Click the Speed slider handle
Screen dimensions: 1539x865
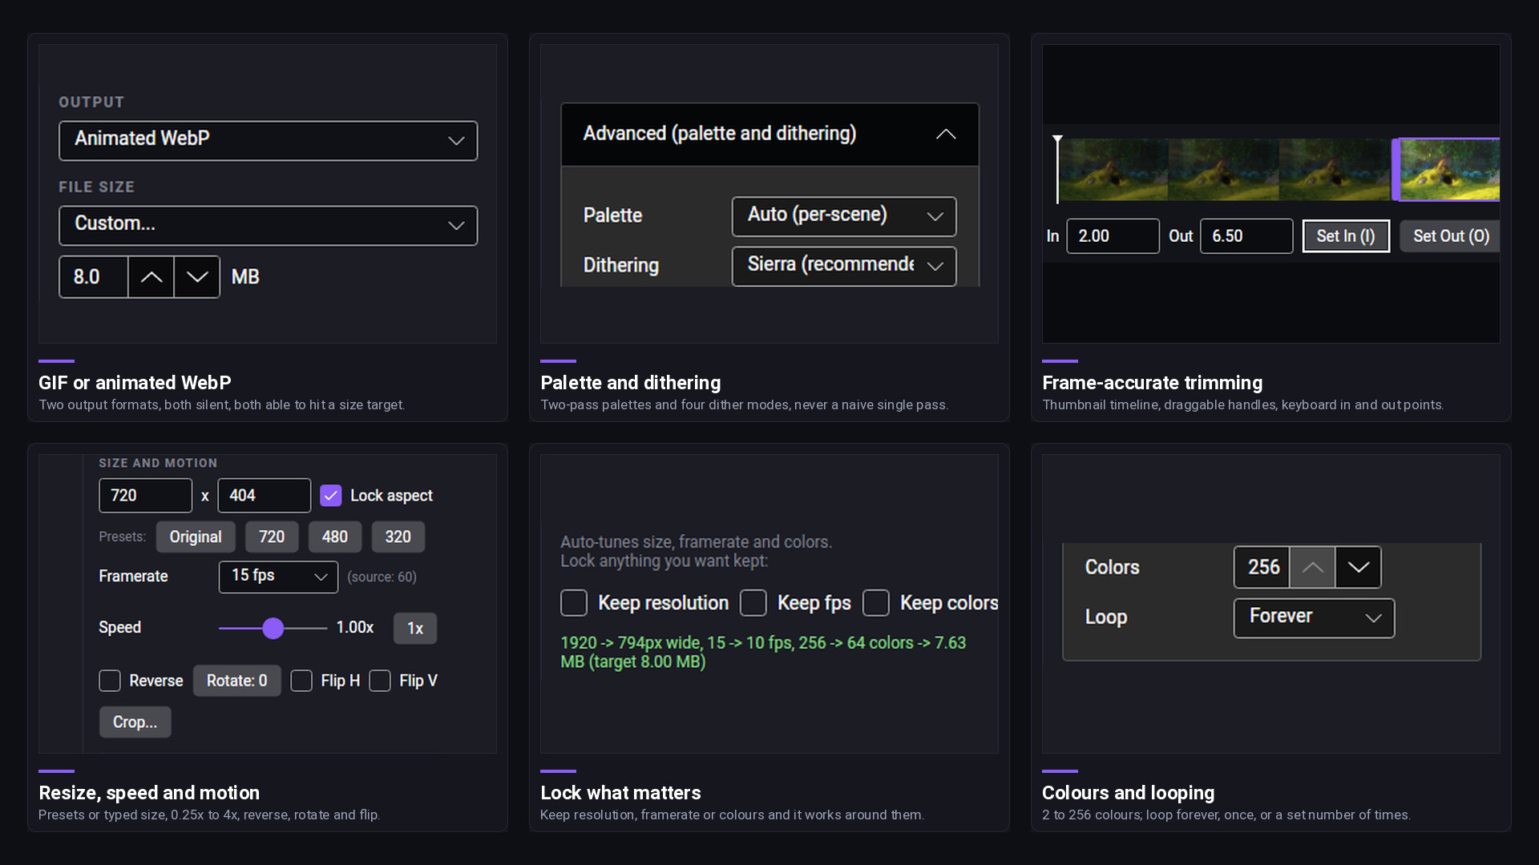point(273,628)
